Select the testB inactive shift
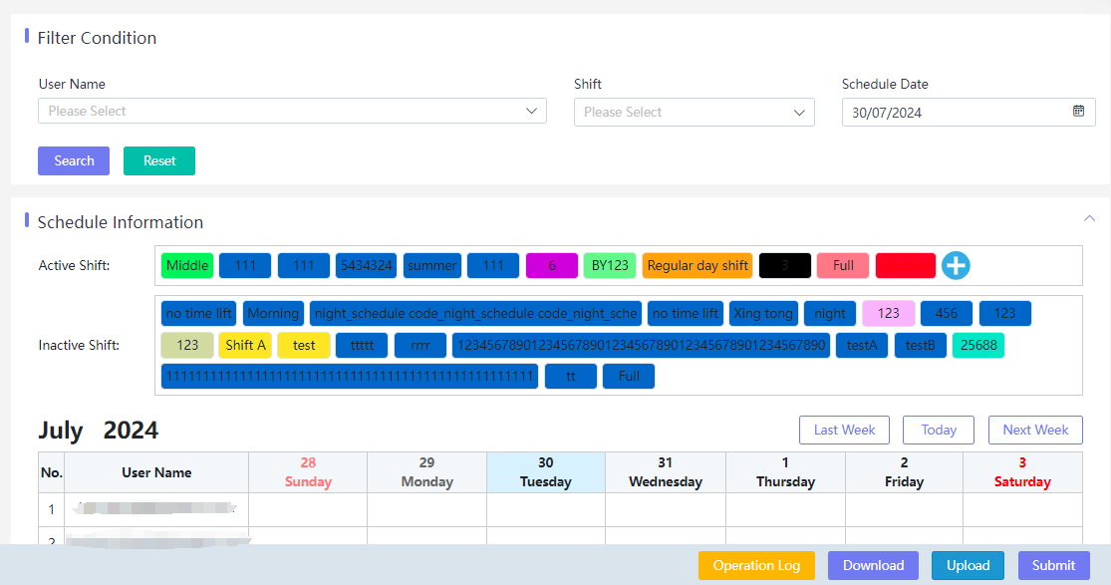Image resolution: width=1111 pixels, height=585 pixels. click(921, 346)
